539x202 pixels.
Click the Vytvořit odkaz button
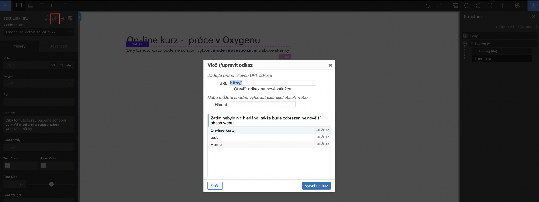click(x=316, y=186)
